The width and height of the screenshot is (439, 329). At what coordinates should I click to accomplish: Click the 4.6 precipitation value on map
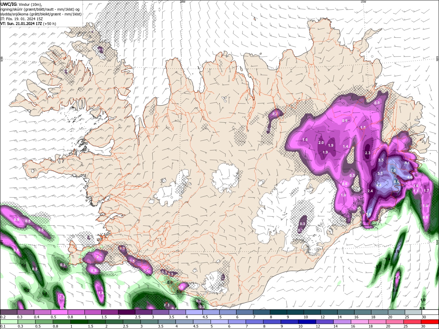[410, 177]
